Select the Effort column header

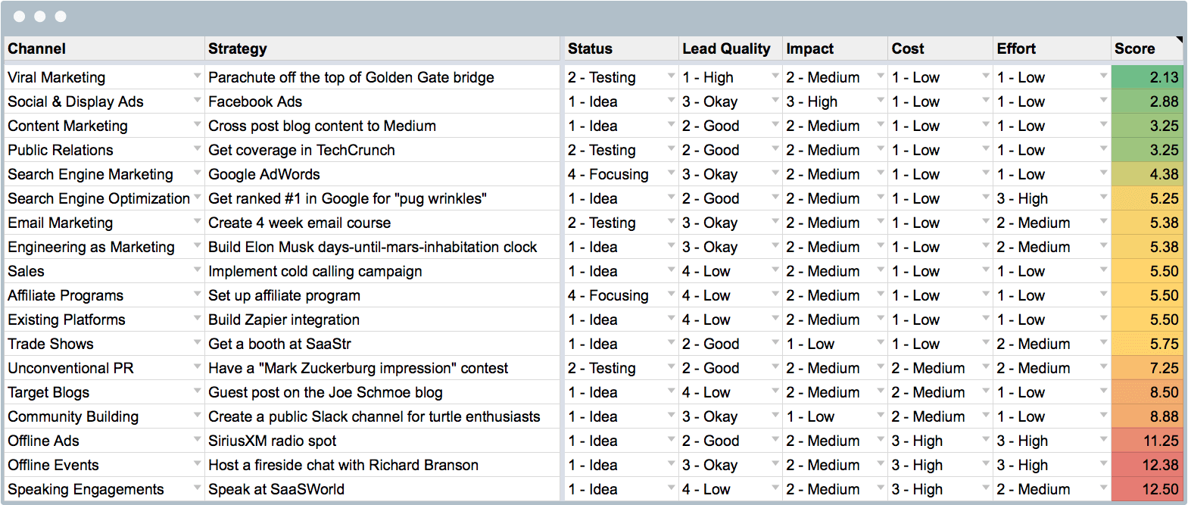click(x=1052, y=48)
